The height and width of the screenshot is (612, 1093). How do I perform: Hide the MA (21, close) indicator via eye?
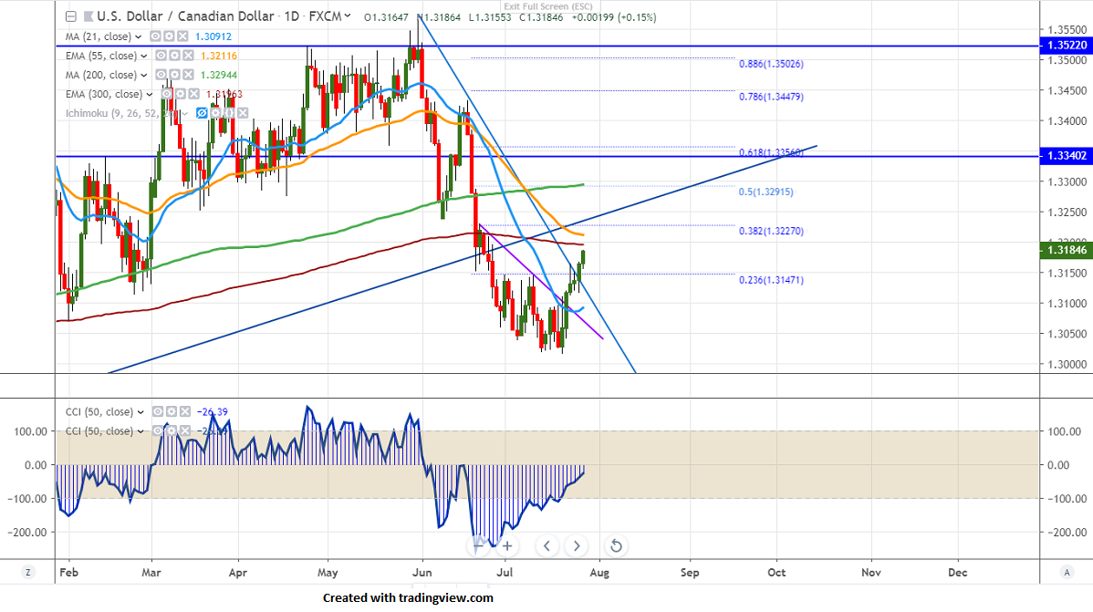click(x=155, y=36)
